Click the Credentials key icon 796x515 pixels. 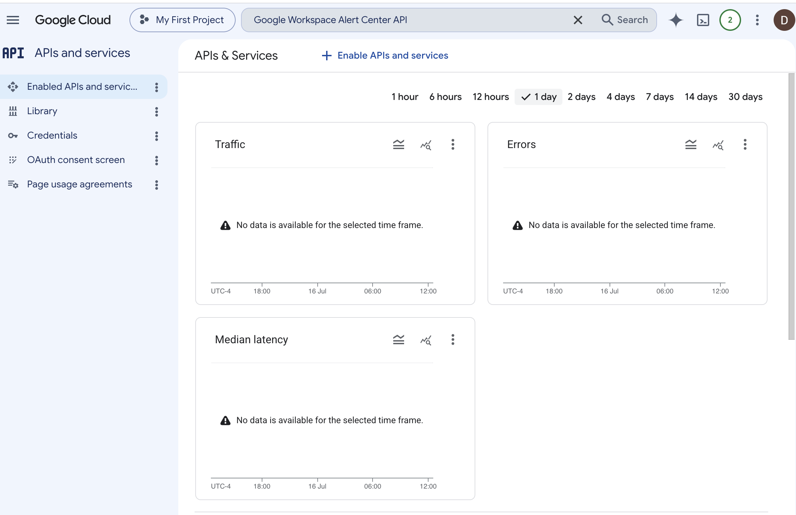tap(13, 136)
